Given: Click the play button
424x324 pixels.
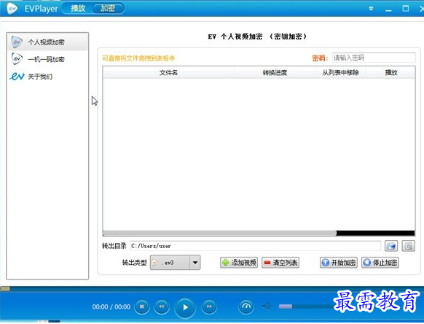Looking at the screenshot, I should [185, 307].
